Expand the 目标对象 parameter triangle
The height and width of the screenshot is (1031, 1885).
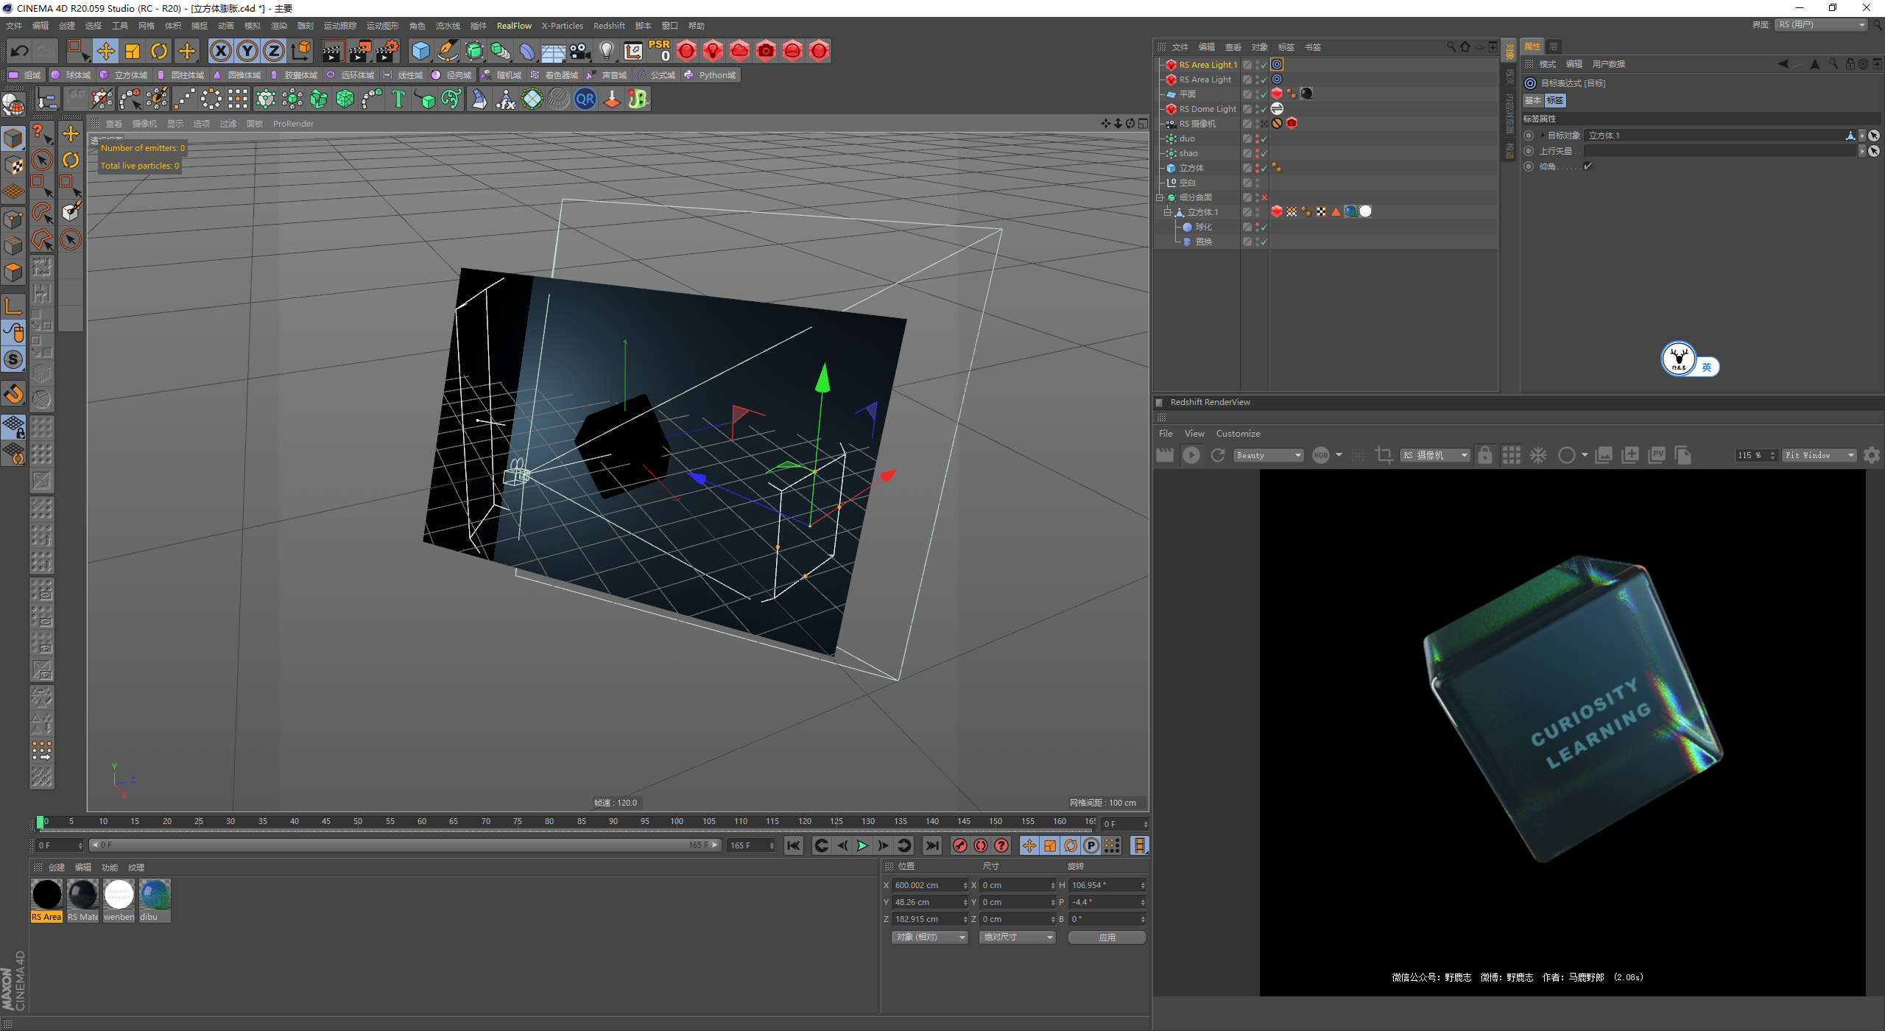click(1542, 136)
